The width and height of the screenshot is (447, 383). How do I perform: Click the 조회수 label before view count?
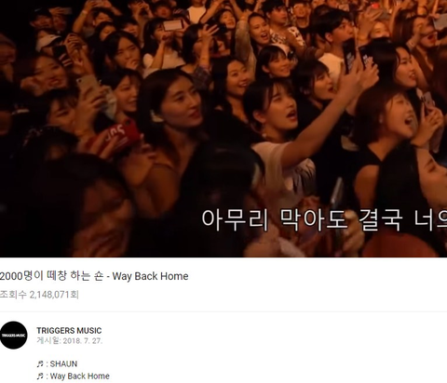pyautogui.click(x=13, y=295)
